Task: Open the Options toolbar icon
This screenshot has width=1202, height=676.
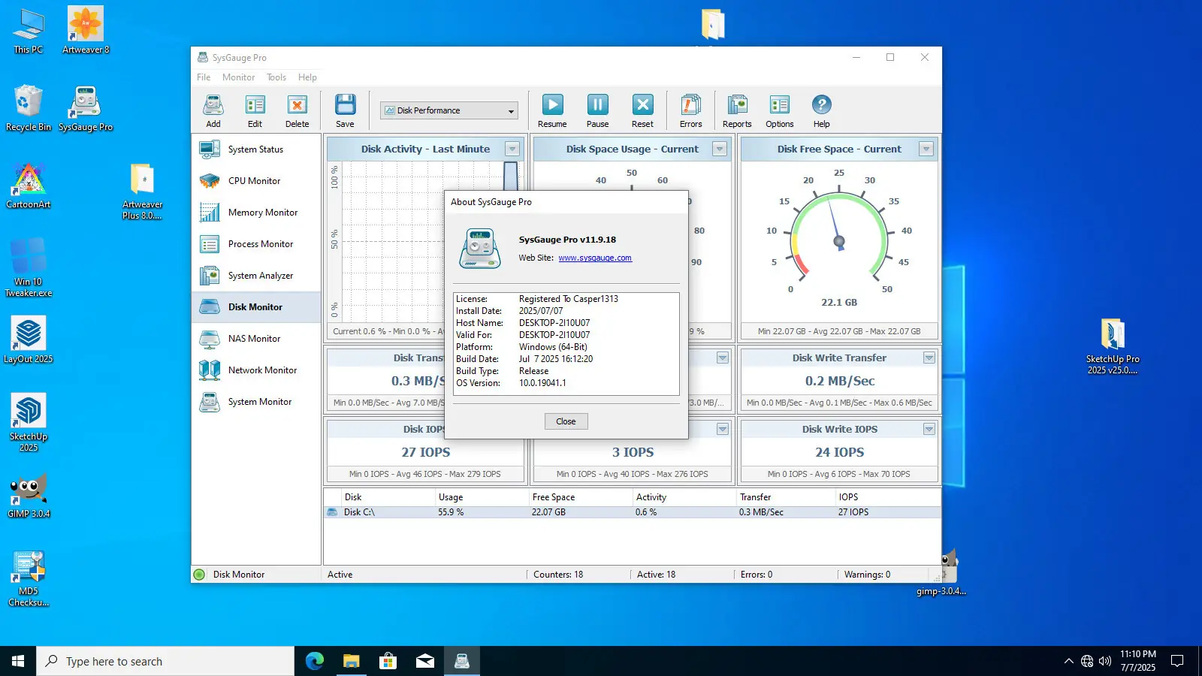Action: [x=779, y=110]
